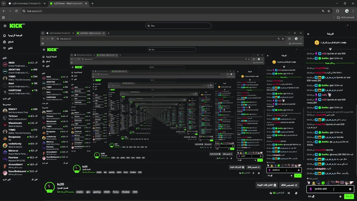Click the Shooter tag under iu20
The height and width of the screenshot is (201, 357).
(126, 192)
